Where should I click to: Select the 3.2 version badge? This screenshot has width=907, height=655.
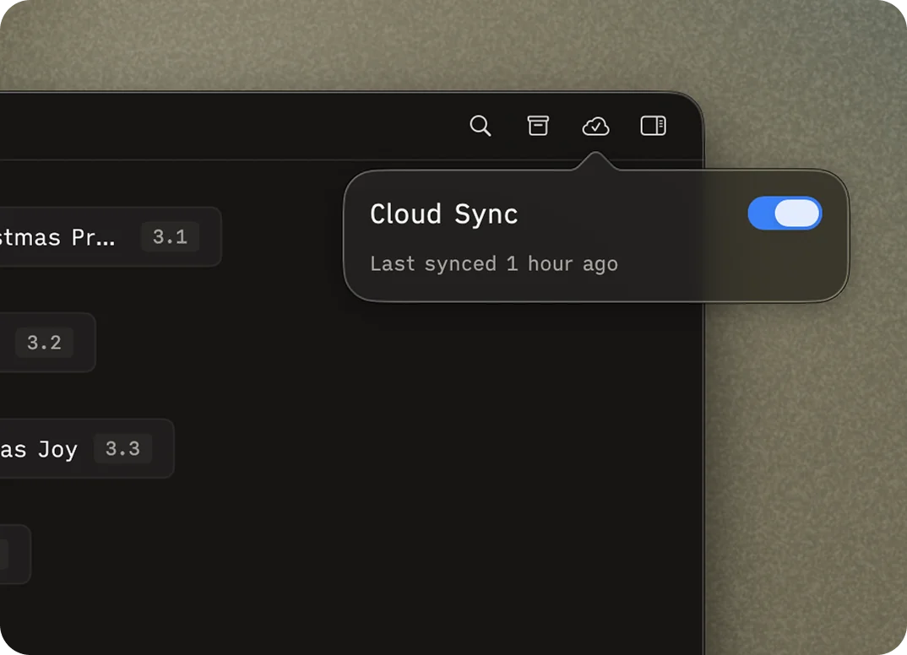45,342
